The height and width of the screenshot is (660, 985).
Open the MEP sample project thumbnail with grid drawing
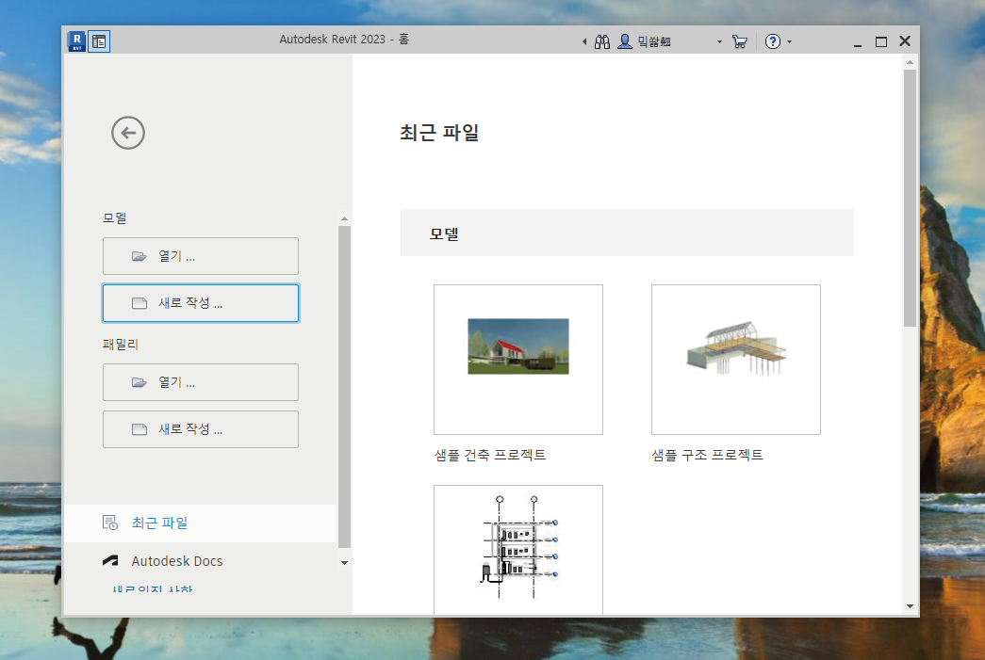[x=518, y=550]
